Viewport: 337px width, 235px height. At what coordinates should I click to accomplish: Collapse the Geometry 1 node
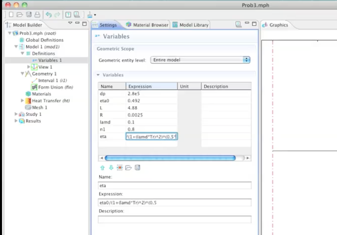(x=22, y=73)
